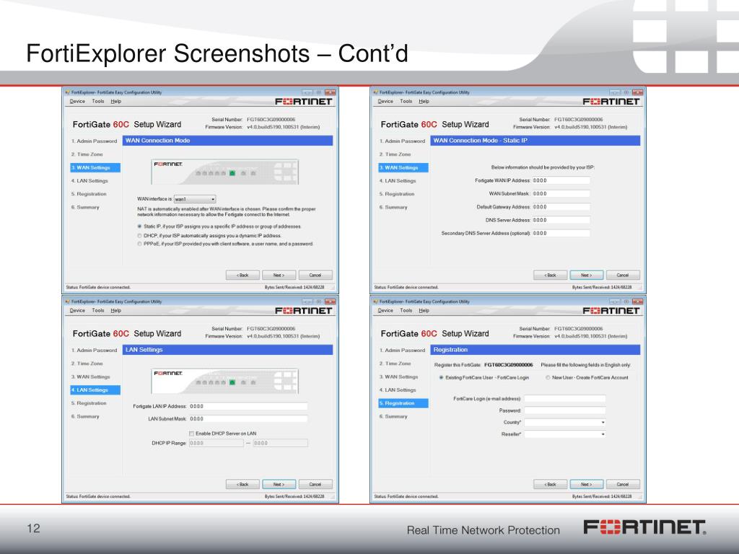
Task: Click the FortiExplorer app icon in the Registration window title bar
Action: (x=375, y=302)
